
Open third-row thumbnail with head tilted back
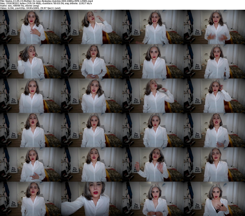coord(153,96)
